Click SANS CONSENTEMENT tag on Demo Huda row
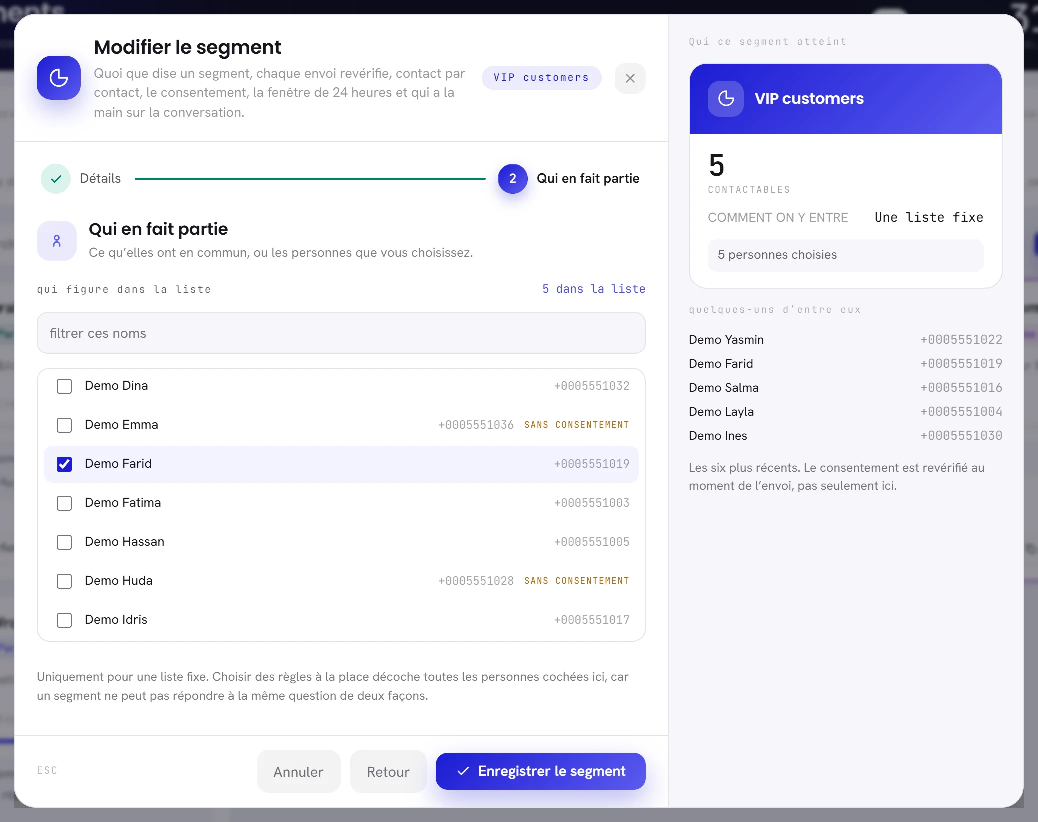The image size is (1038, 822). pyautogui.click(x=576, y=581)
